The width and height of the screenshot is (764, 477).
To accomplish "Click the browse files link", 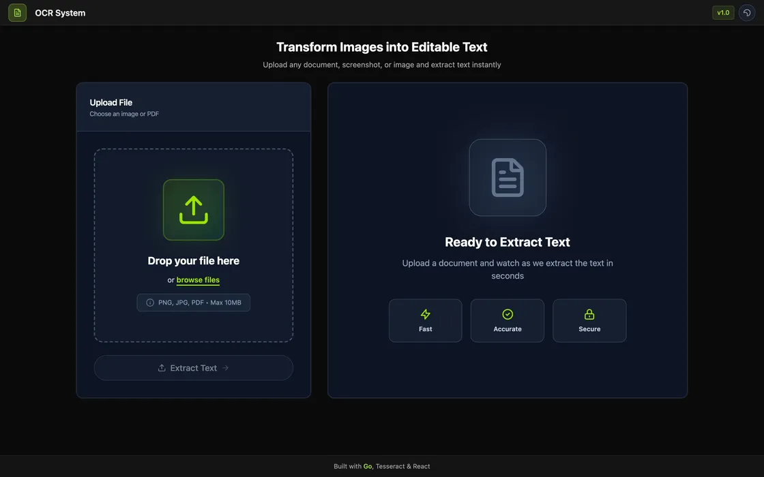I will pyautogui.click(x=198, y=280).
